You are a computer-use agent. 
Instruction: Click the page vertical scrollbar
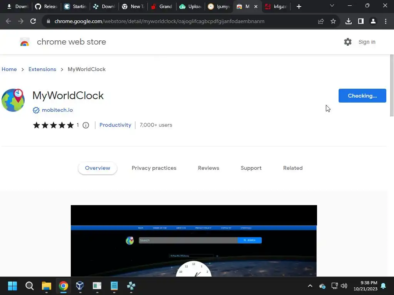click(392, 85)
